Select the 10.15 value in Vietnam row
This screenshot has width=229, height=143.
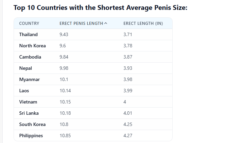point(65,102)
